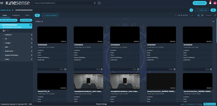The height and width of the screenshot is (106, 217).
Task: Click the download icon on SZTRA101a12
Action: (x=101, y=69)
